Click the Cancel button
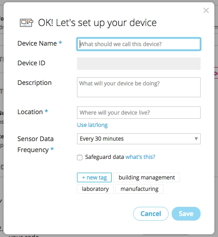Image resolution: width=218 pixels, height=237 pixels. click(151, 214)
